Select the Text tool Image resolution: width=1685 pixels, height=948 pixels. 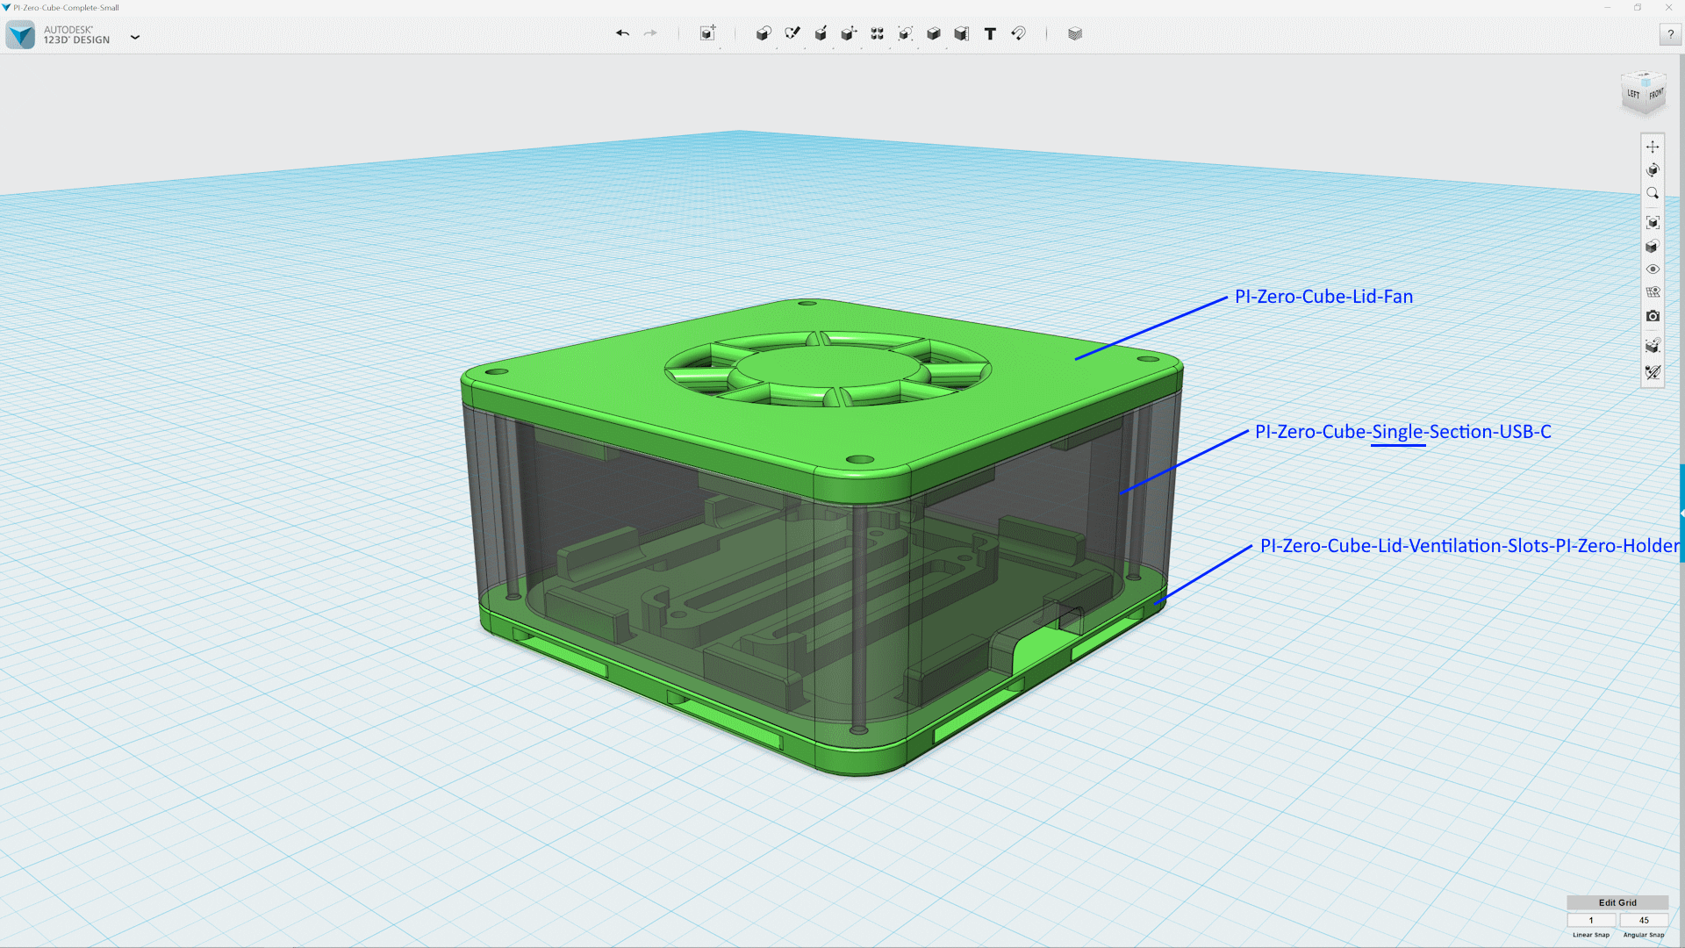[x=990, y=33]
